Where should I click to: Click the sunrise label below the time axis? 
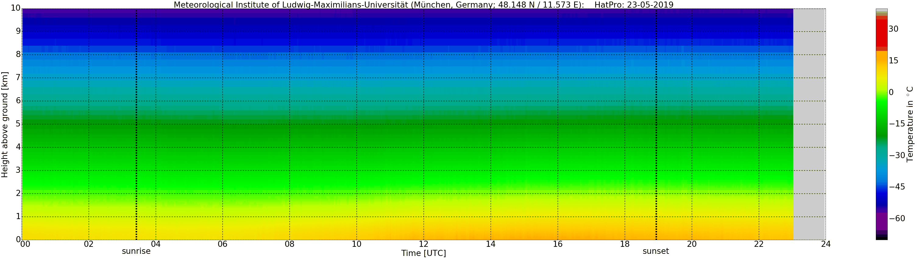pos(136,251)
